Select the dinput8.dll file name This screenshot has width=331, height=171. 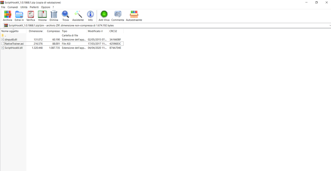(11, 40)
